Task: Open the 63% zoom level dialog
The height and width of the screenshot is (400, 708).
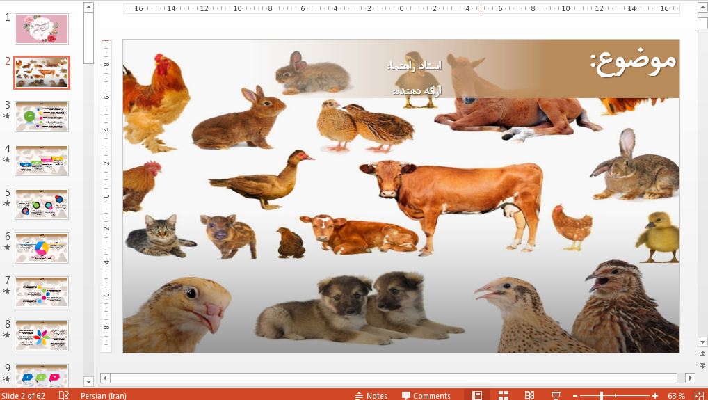Action: tap(676, 395)
